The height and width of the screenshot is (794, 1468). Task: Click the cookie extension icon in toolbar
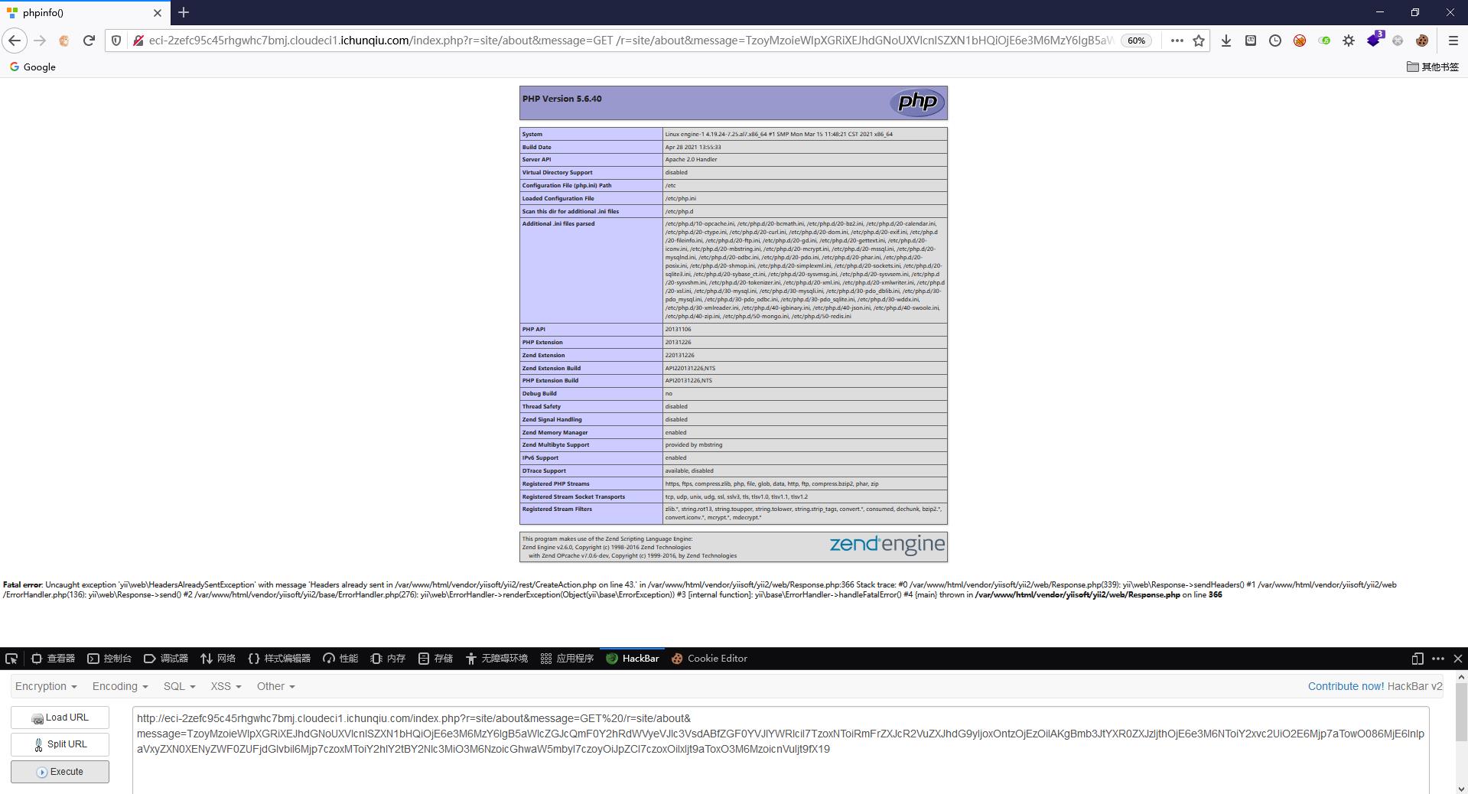[1422, 41]
